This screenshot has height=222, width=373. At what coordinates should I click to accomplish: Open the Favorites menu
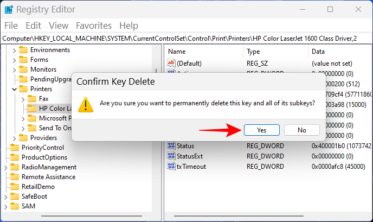tap(93, 26)
